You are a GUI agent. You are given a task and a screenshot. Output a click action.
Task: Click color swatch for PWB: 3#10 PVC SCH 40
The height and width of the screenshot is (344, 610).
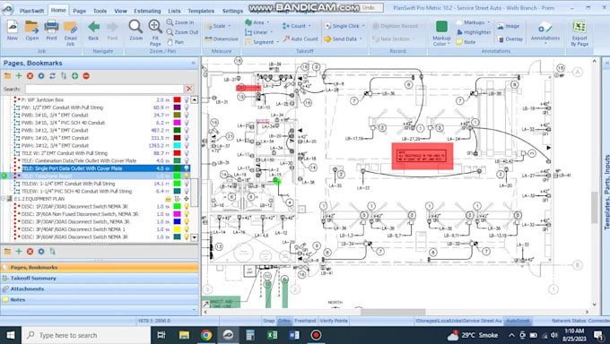(177, 123)
